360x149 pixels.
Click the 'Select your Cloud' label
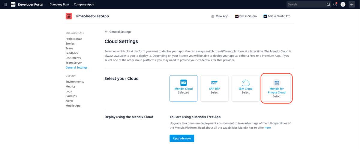(121, 79)
